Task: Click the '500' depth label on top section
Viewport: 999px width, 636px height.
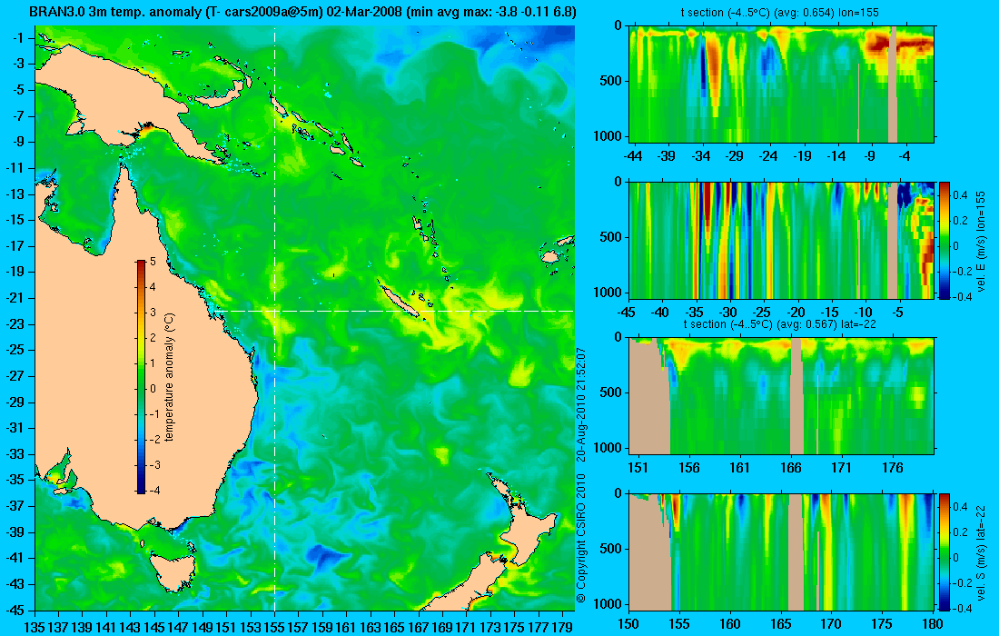Action: point(612,81)
